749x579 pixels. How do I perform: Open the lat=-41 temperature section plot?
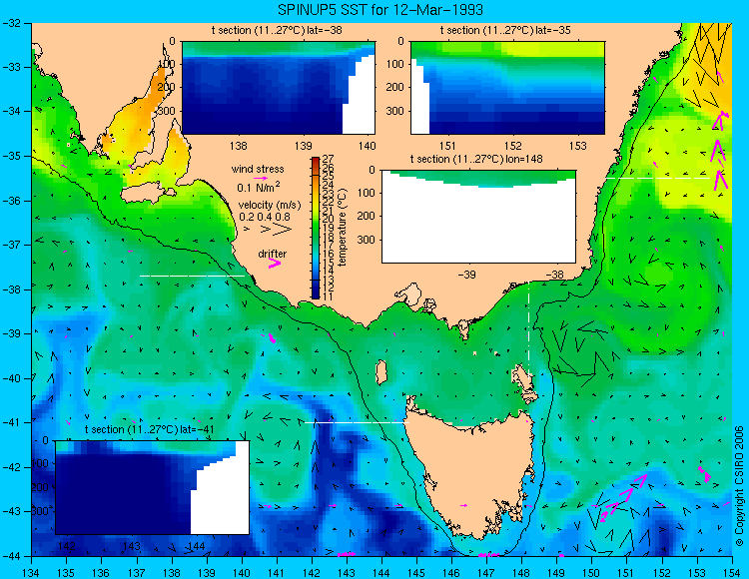point(153,487)
